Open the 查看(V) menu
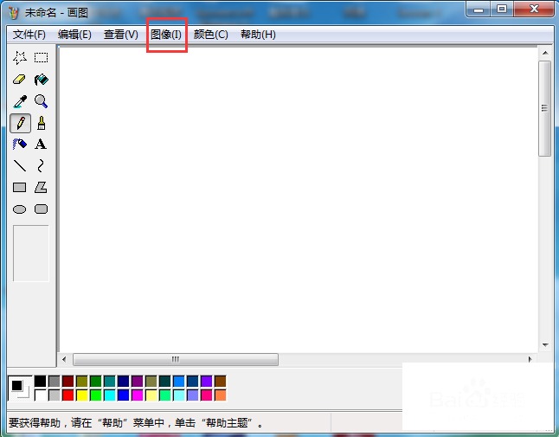The width and height of the screenshot is (559, 437). pyautogui.click(x=121, y=35)
